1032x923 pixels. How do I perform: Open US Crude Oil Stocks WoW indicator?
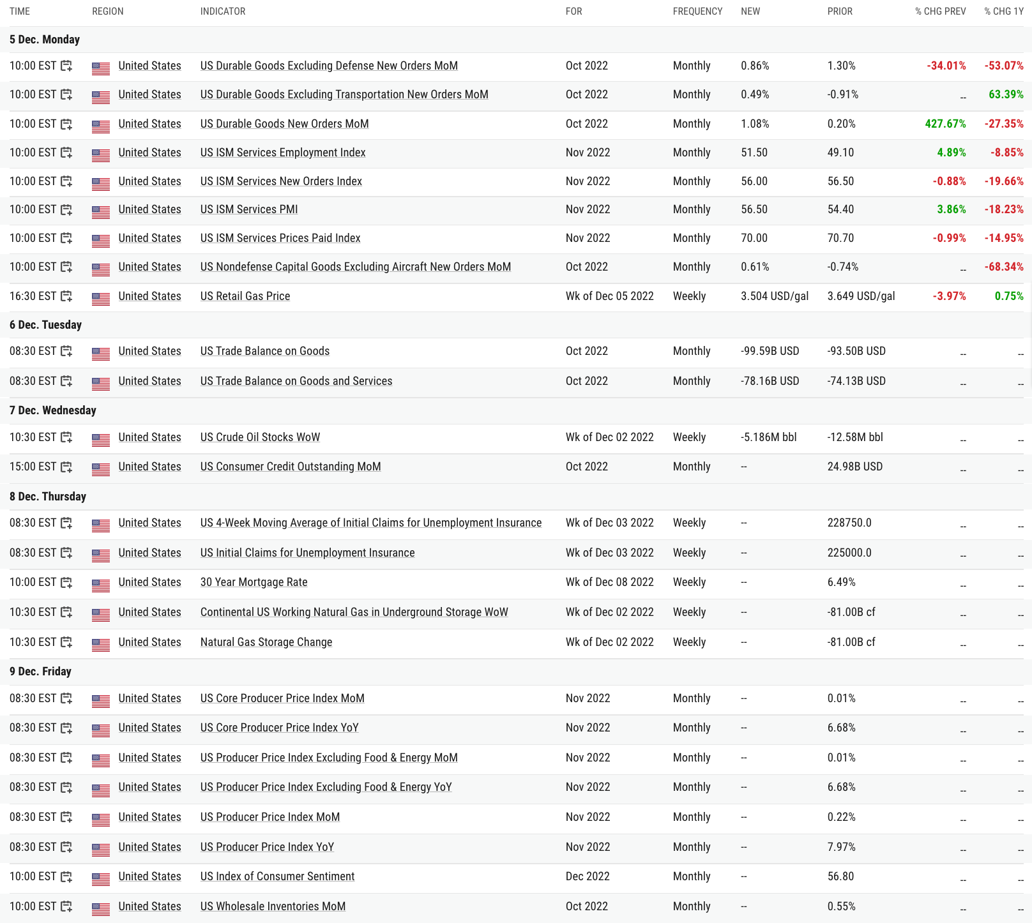click(260, 437)
